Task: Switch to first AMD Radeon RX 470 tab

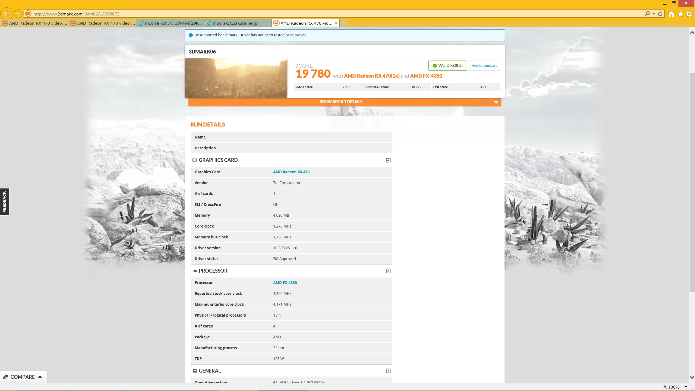Action: tap(34, 23)
